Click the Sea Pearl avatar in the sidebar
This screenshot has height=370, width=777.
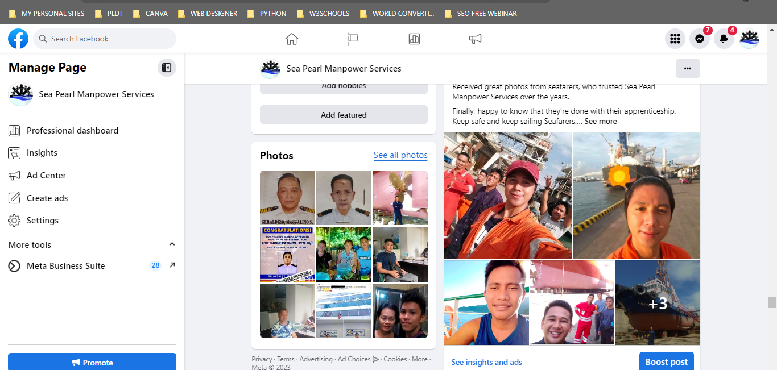(21, 94)
